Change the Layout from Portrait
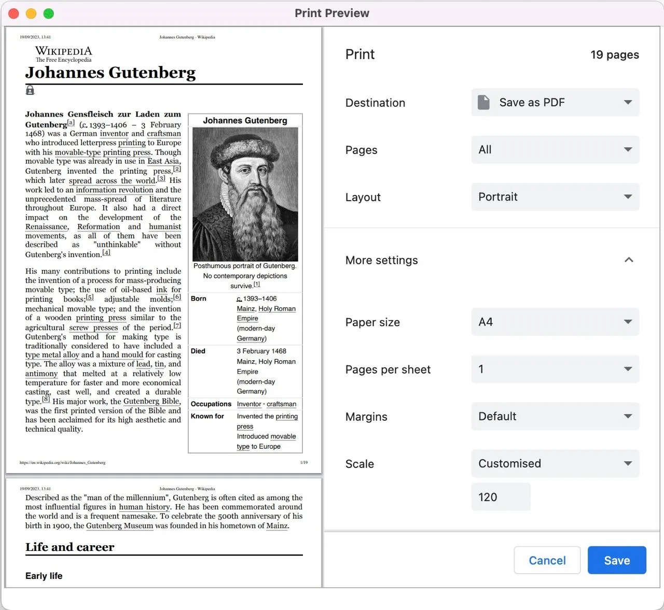 coord(555,197)
